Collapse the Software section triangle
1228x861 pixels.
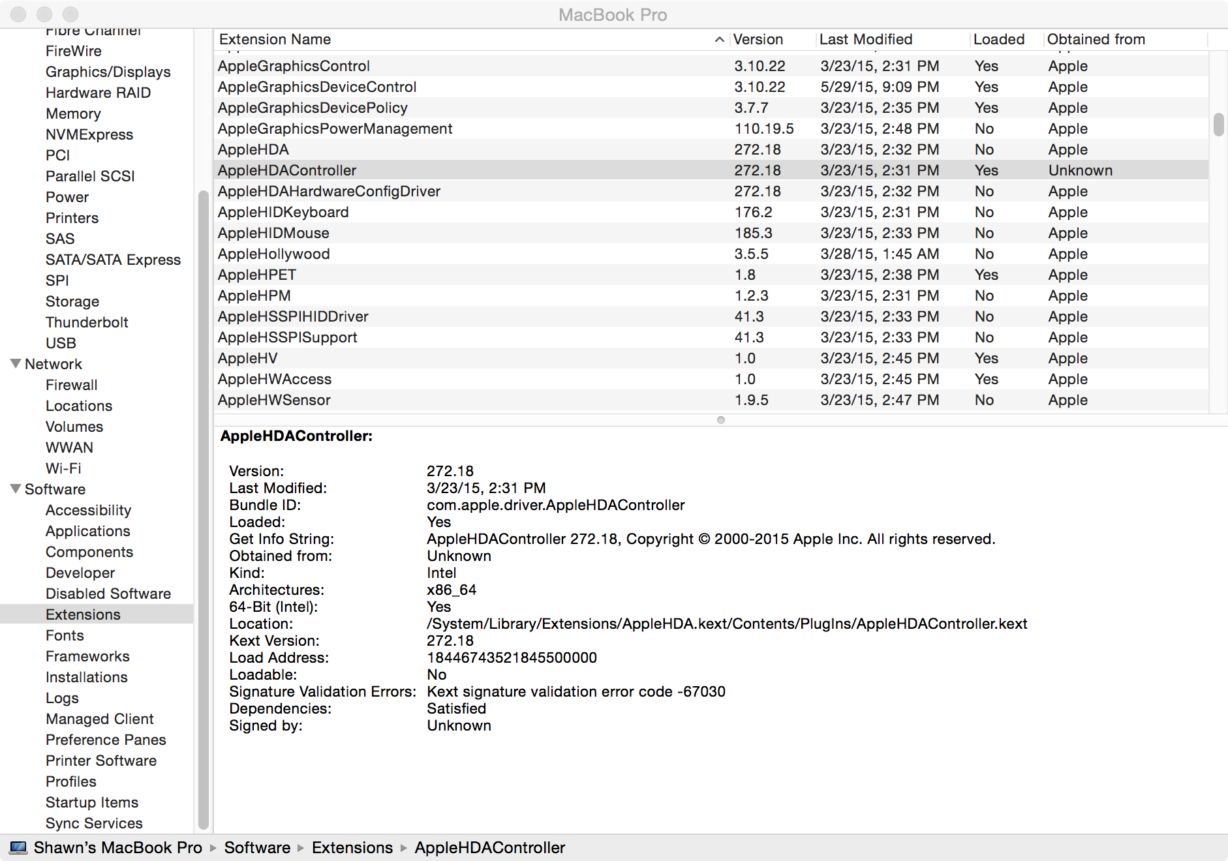click(x=16, y=489)
